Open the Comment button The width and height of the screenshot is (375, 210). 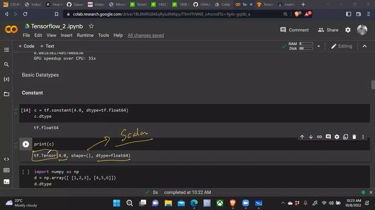294,30
